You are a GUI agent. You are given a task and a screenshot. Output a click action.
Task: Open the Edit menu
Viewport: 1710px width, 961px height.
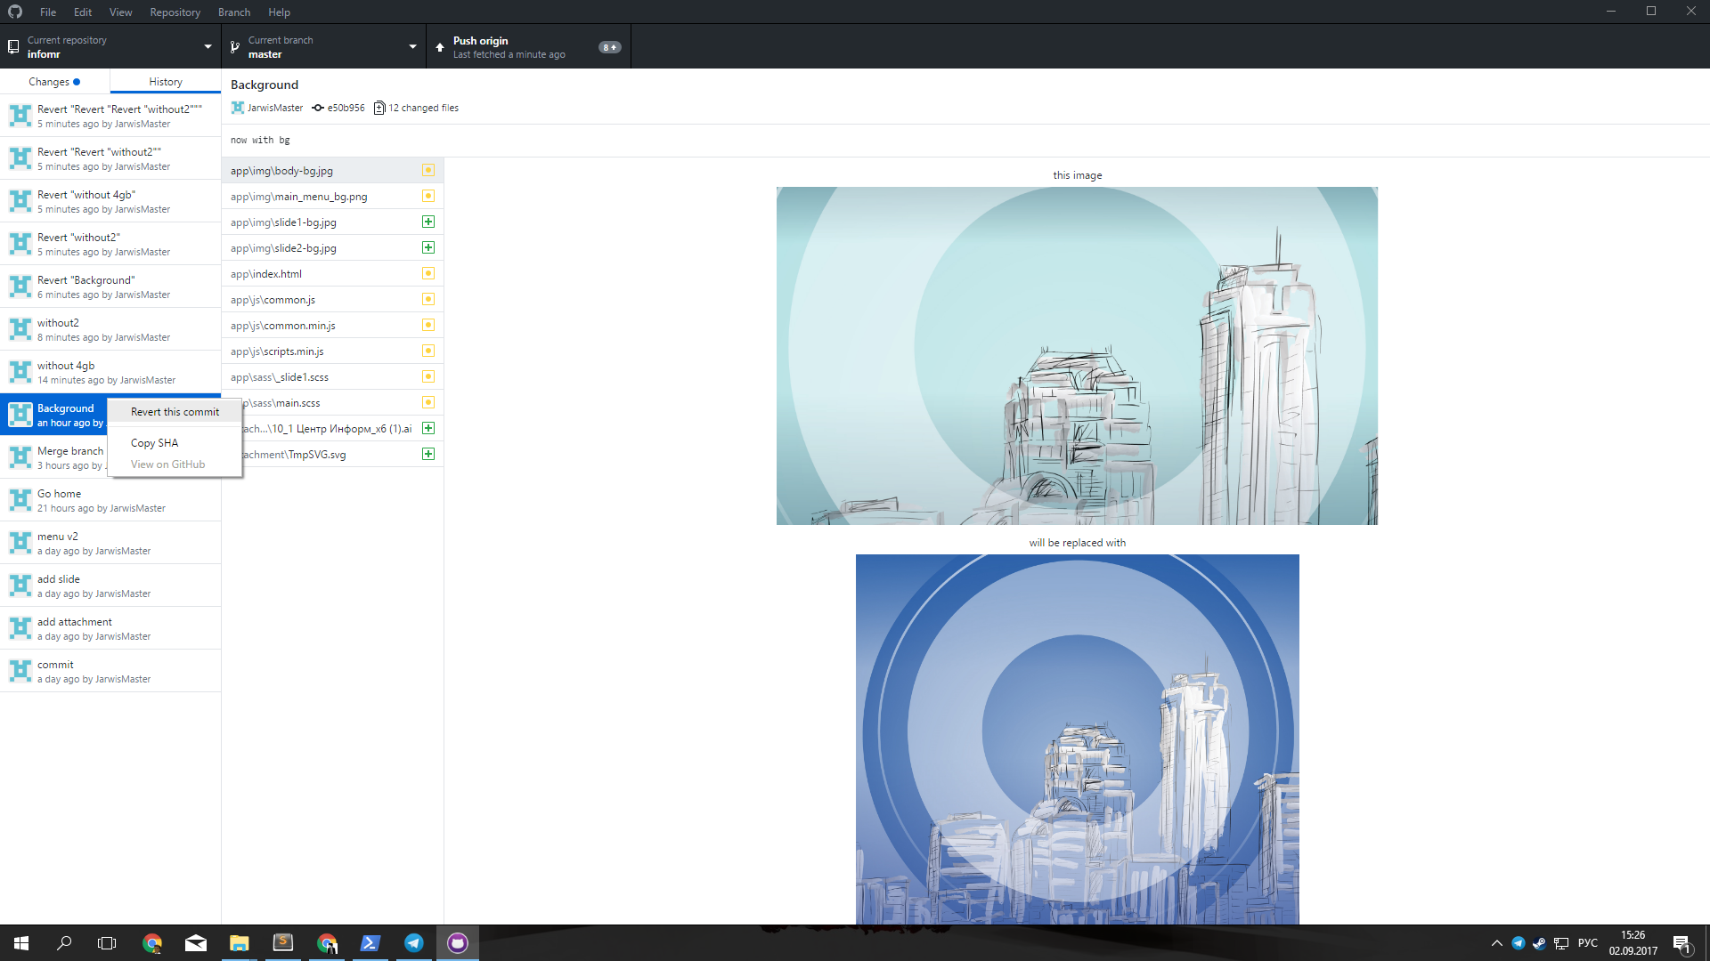tap(83, 12)
